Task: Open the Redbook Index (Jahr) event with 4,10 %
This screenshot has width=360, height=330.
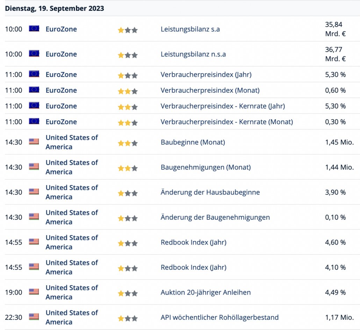Action: click(194, 267)
